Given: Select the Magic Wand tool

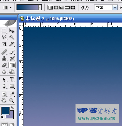Looking at the screenshot, I should point(12,37).
